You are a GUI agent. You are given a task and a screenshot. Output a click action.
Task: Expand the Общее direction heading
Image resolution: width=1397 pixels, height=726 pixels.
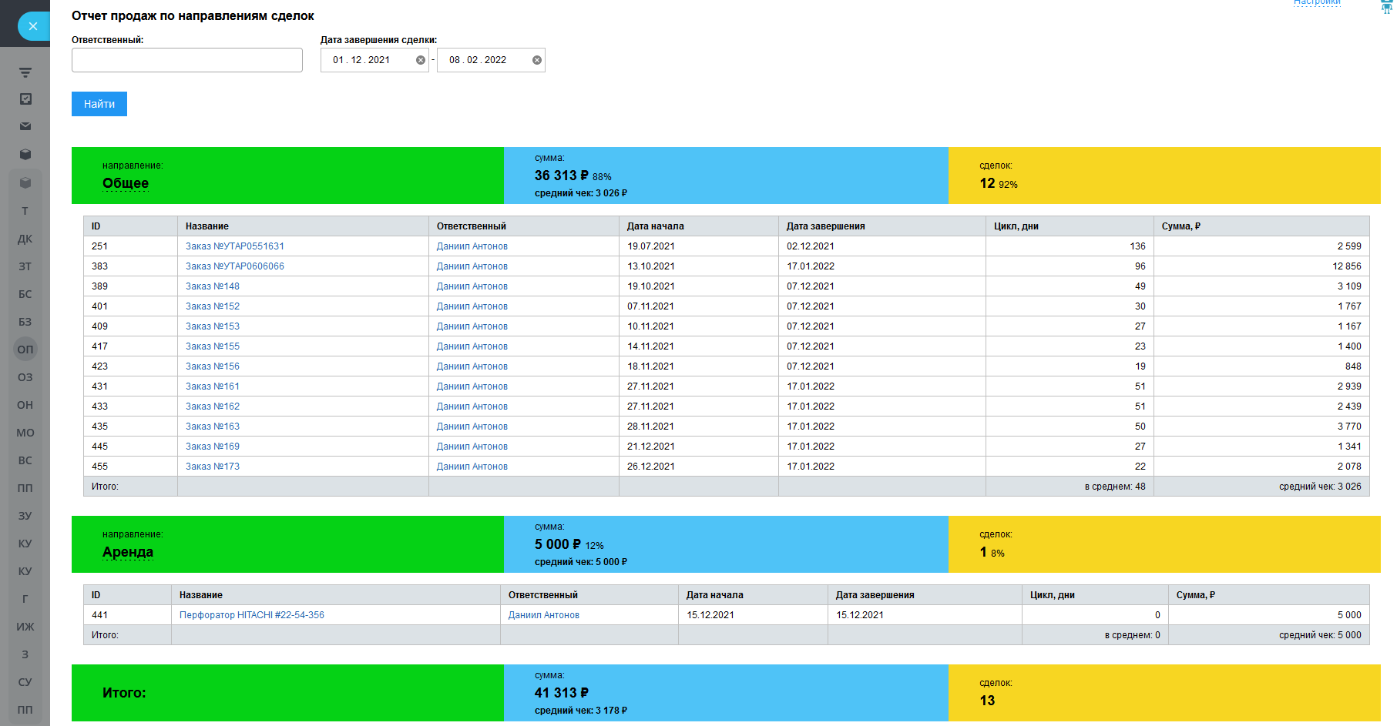(126, 183)
